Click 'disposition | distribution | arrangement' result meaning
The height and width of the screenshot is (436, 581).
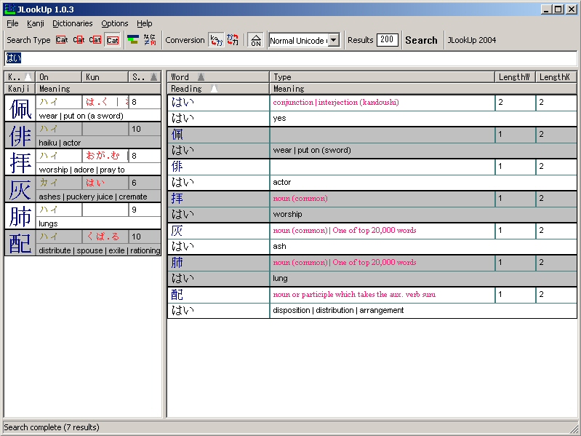point(338,310)
